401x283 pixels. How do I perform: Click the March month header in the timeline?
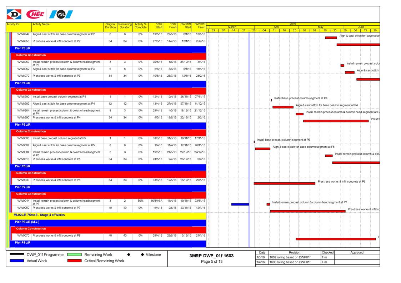click(x=232, y=27)
